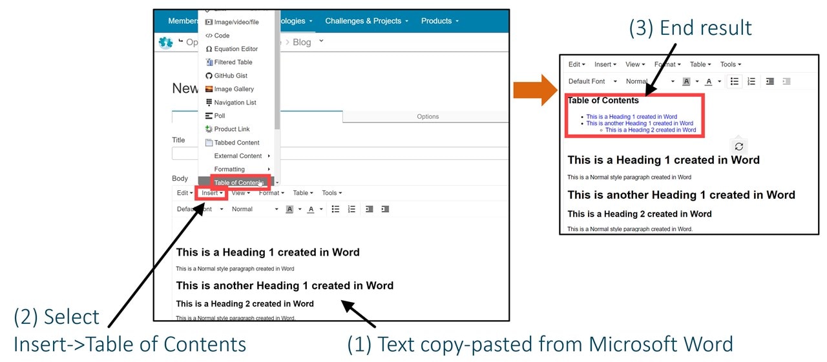The width and height of the screenshot is (827, 362).
Task: Open the View menu in the blog editor
Action: point(240,193)
